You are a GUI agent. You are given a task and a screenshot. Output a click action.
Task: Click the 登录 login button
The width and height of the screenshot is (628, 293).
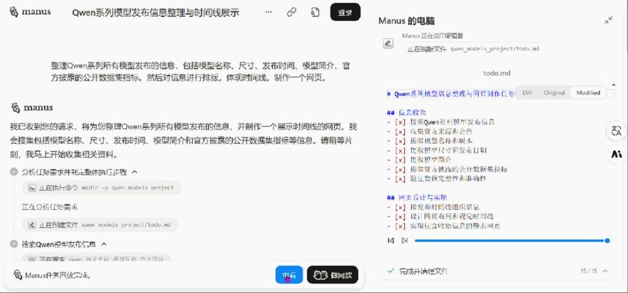[x=345, y=12]
